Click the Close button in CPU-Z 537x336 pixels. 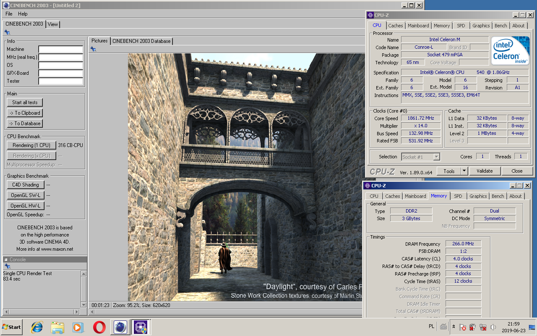[x=517, y=171]
